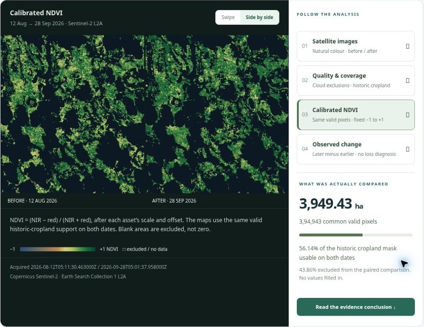Click the icon on Quality & coverage card
Image resolution: width=424 pixels, height=327 pixels.
pyautogui.click(x=407, y=81)
